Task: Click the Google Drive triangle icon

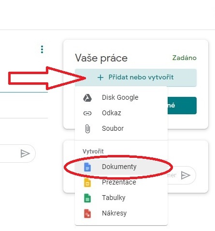Action: (x=87, y=98)
